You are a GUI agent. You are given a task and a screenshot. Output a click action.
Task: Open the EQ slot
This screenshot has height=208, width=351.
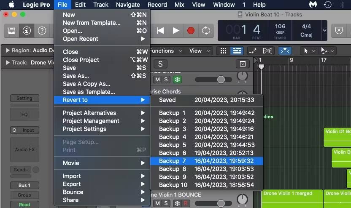point(24,115)
